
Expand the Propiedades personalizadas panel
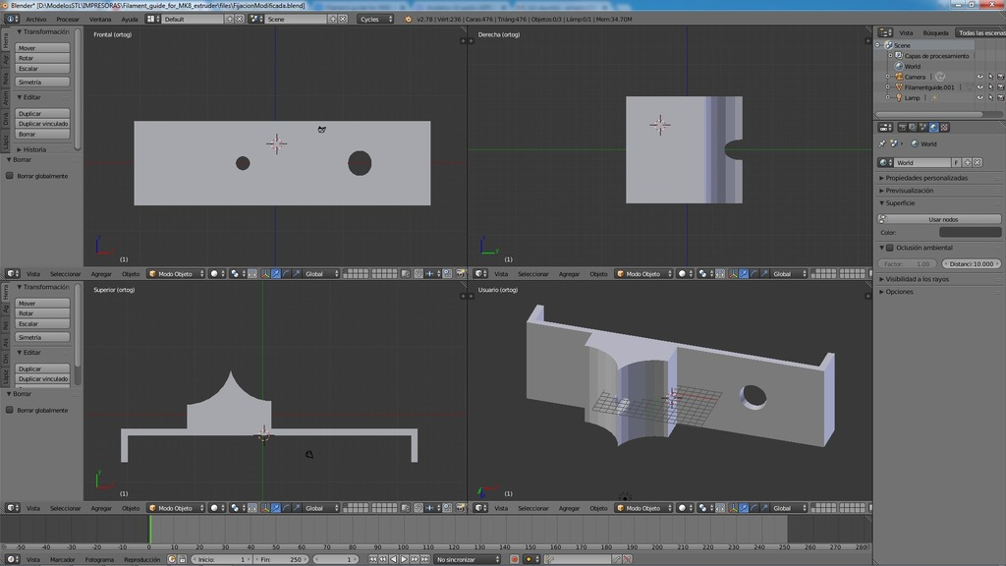(925, 178)
